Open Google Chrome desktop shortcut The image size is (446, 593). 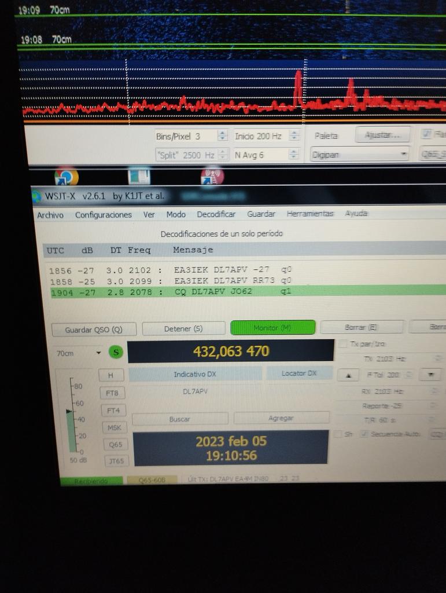point(66,177)
